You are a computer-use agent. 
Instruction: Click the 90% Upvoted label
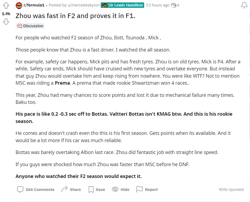point(231,189)
